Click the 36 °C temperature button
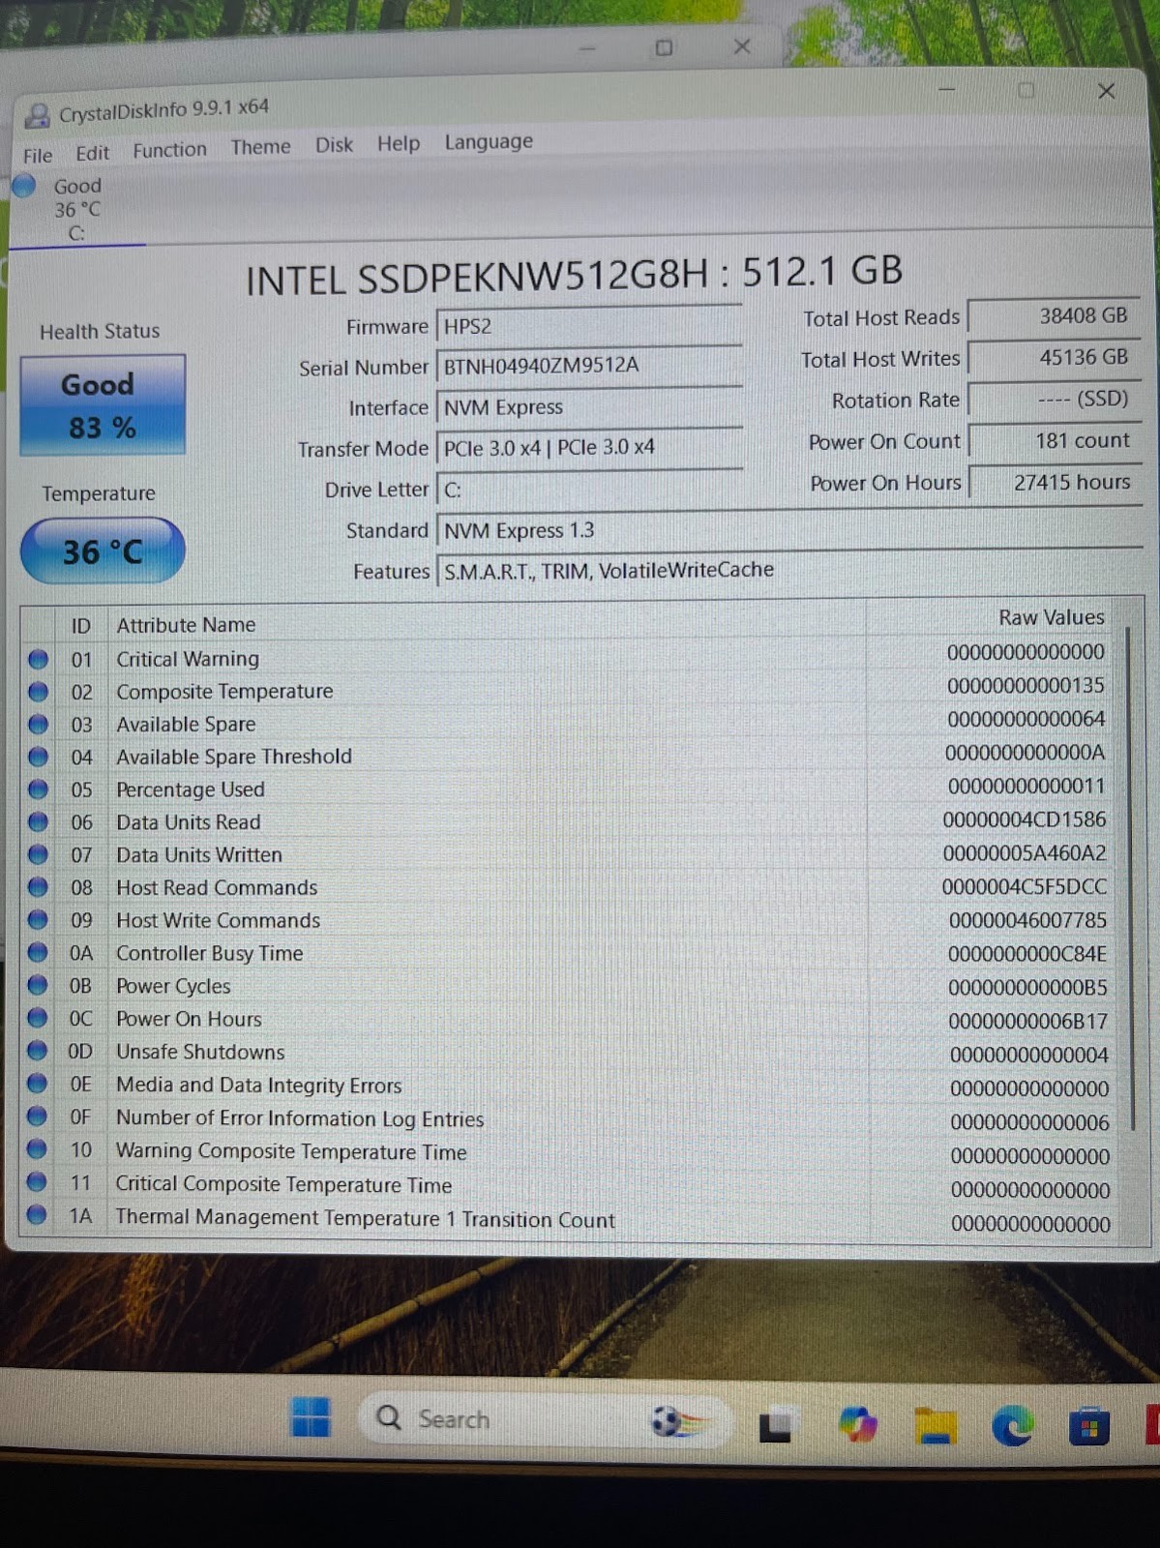1160x1548 pixels. pyautogui.click(x=103, y=551)
